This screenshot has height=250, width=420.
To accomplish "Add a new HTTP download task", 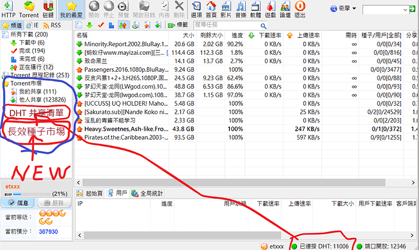I will (9, 9).
